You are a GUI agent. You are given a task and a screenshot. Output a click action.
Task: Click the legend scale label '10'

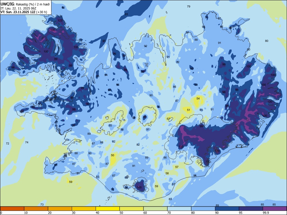click(x=26, y=213)
